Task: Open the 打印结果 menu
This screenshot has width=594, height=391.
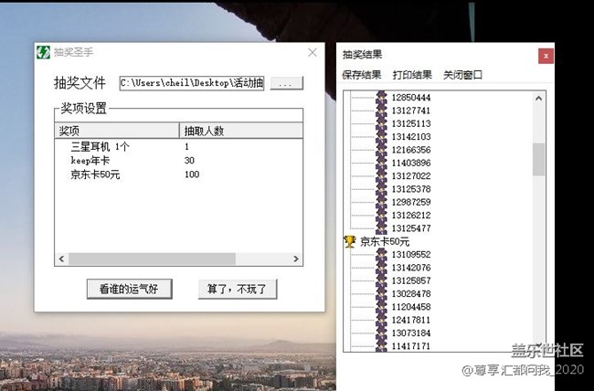Action: [412, 75]
